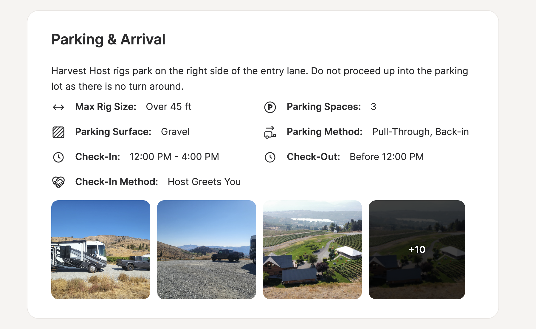
Task: Click the Max Rig Size label
Action: tap(106, 107)
